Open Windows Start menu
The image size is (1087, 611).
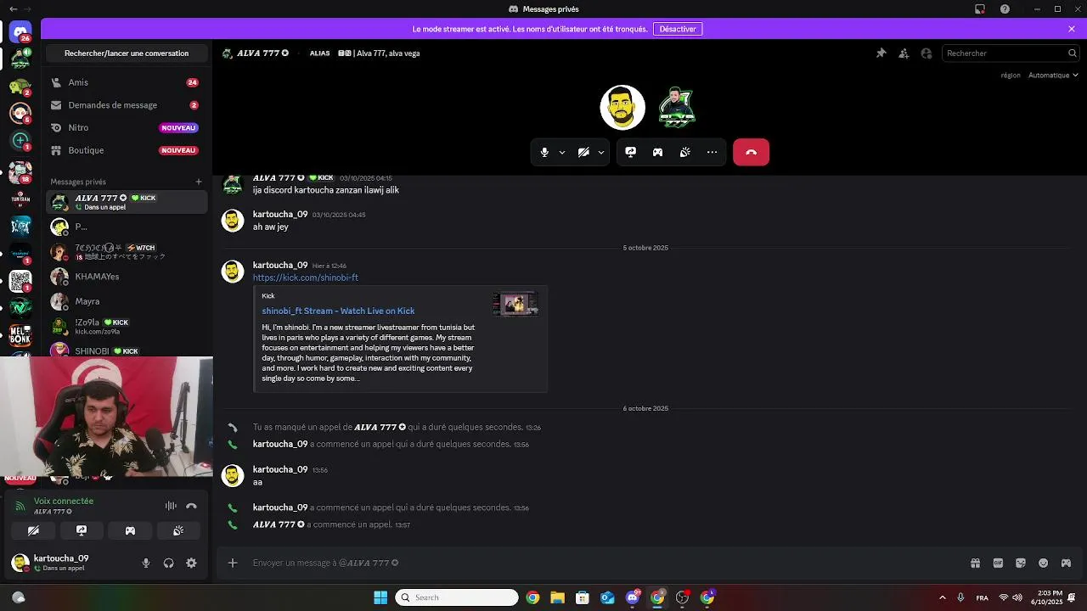(x=380, y=597)
